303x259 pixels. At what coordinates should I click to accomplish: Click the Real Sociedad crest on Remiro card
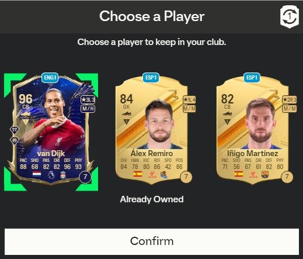coord(164,175)
